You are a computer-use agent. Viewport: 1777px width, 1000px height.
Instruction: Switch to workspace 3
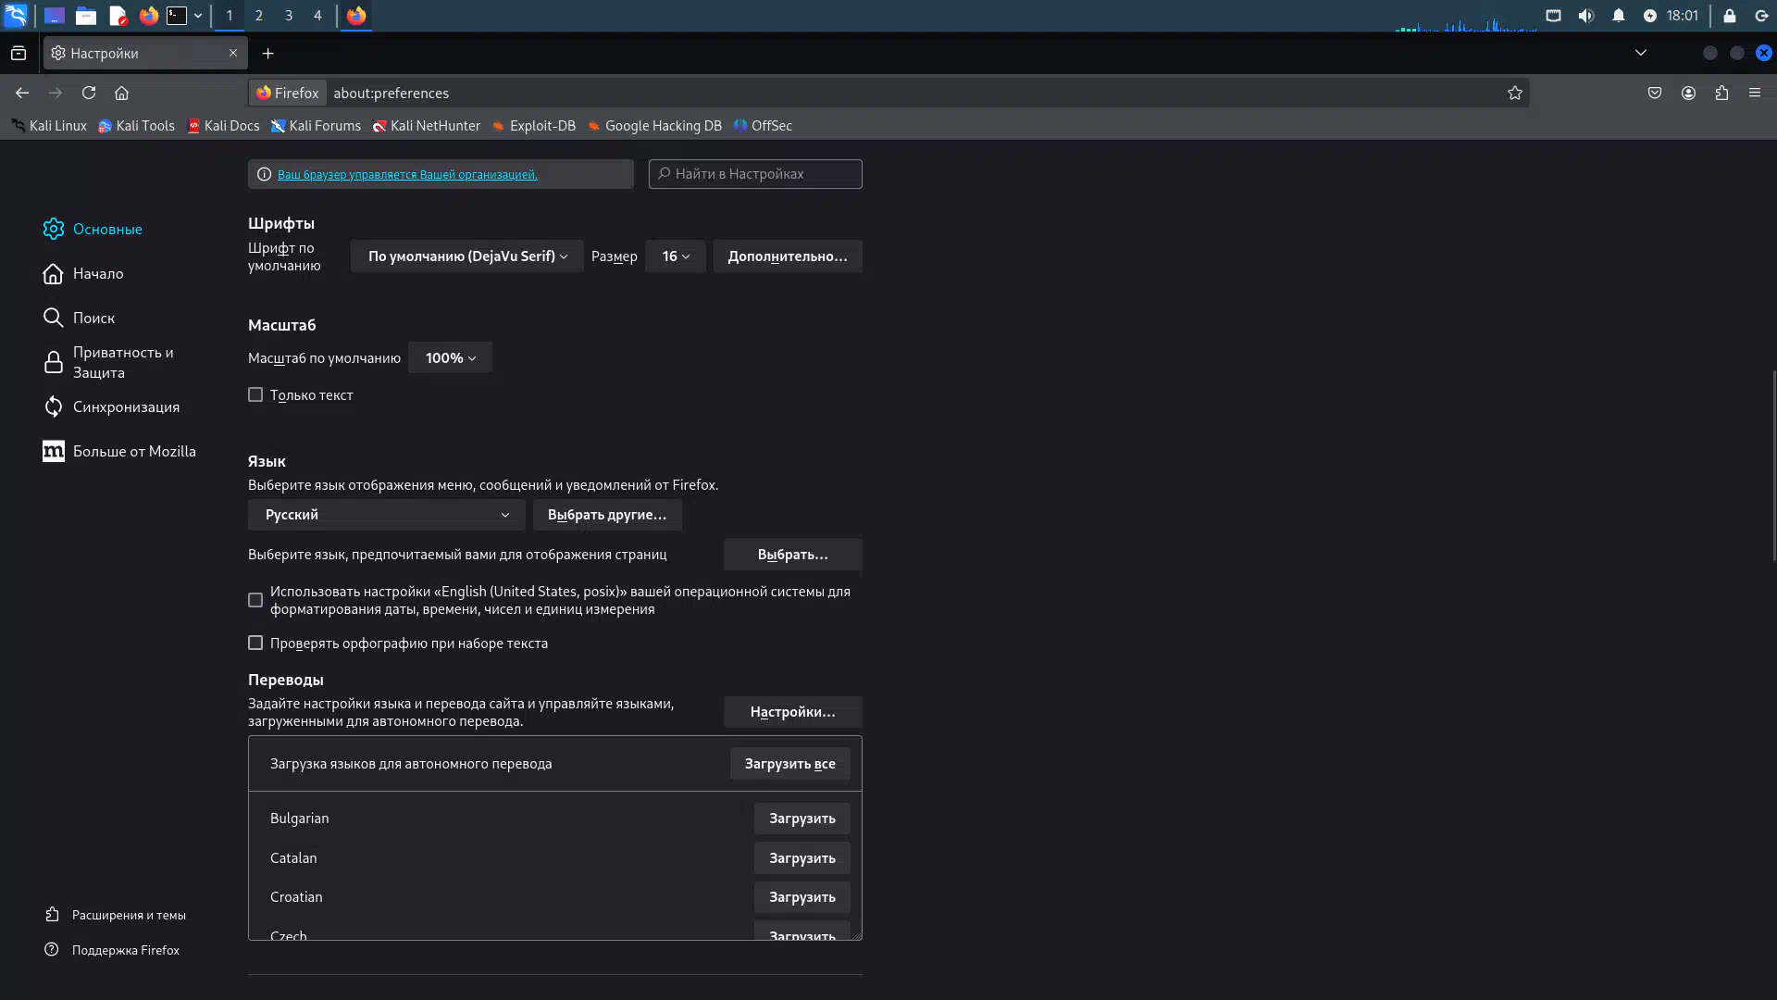[289, 16]
